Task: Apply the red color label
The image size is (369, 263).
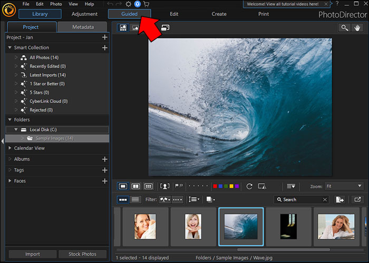Action: [215, 186]
